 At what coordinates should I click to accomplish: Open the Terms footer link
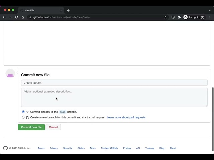click(x=41, y=148)
